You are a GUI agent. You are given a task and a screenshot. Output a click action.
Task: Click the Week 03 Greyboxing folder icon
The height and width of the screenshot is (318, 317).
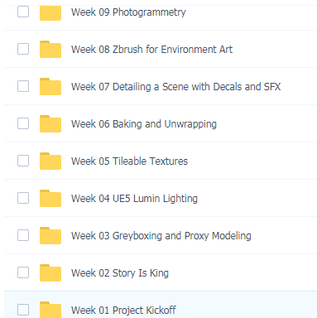50,236
